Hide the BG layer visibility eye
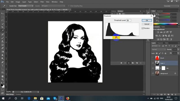Image resolution: width=180 pixels, height=101 pixels. pos(153,68)
